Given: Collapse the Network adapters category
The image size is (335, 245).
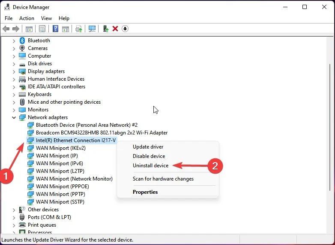Looking at the screenshot, I should tap(14, 117).
